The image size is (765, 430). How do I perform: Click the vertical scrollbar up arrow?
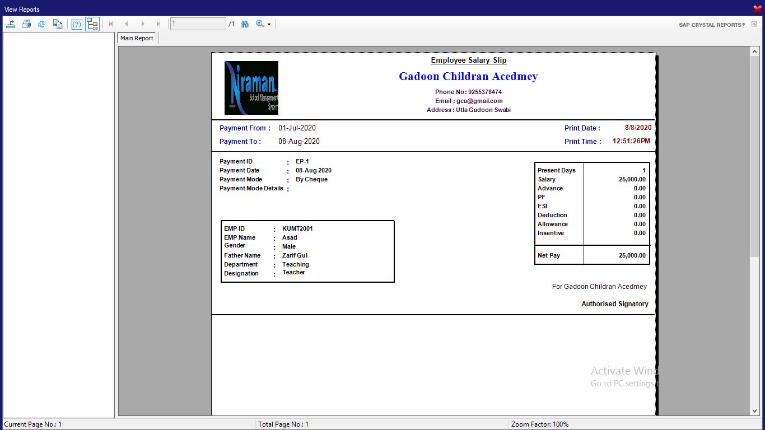coord(754,52)
